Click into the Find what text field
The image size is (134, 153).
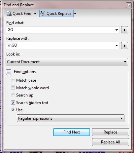[60, 30]
